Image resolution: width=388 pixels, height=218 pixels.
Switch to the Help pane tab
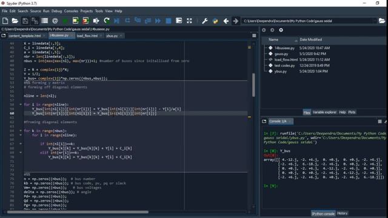coord(342,113)
